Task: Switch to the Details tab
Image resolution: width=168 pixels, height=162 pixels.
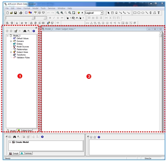Action: [x=14, y=153]
